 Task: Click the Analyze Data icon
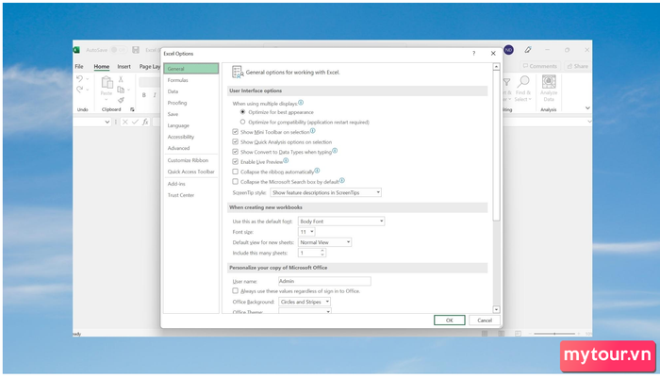click(549, 82)
